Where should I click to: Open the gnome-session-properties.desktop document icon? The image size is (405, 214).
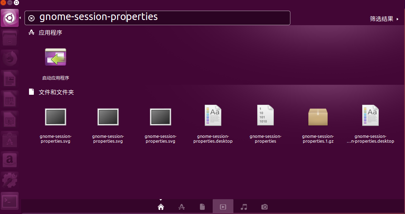coord(213,115)
